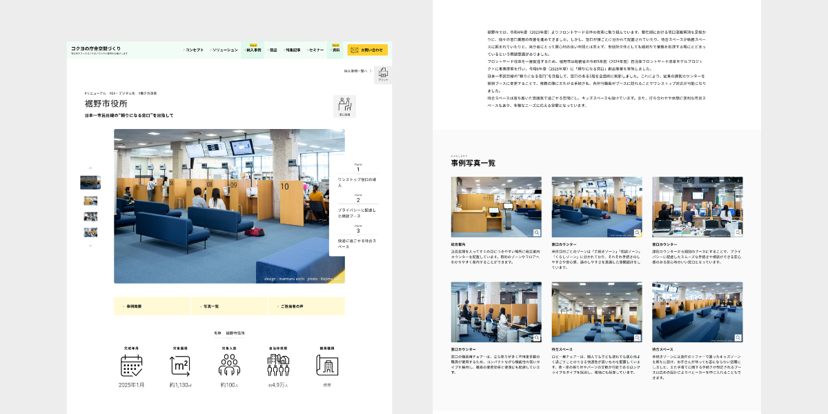Click the 2025年1月 completion value

pos(131,385)
